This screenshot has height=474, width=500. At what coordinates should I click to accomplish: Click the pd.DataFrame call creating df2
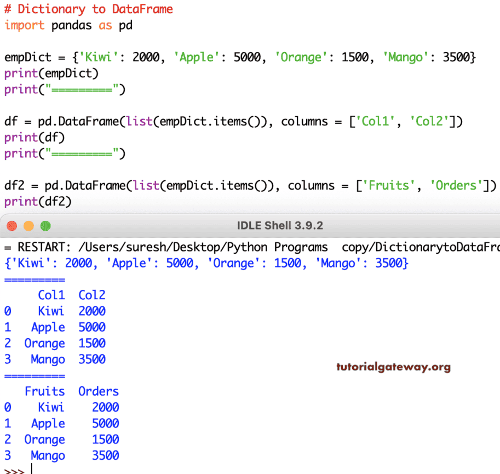click(x=246, y=185)
